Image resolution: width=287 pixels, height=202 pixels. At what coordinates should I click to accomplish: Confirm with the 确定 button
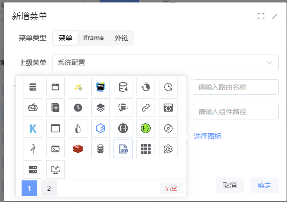(x=264, y=185)
